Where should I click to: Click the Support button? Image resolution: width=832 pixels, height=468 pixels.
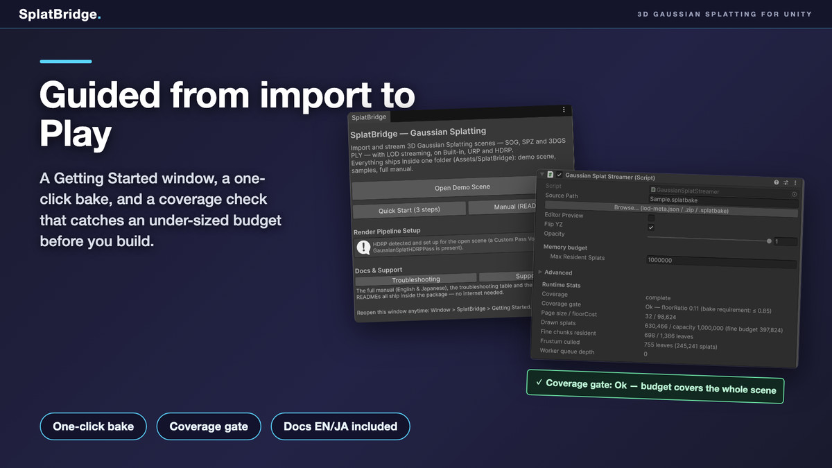tap(507, 276)
